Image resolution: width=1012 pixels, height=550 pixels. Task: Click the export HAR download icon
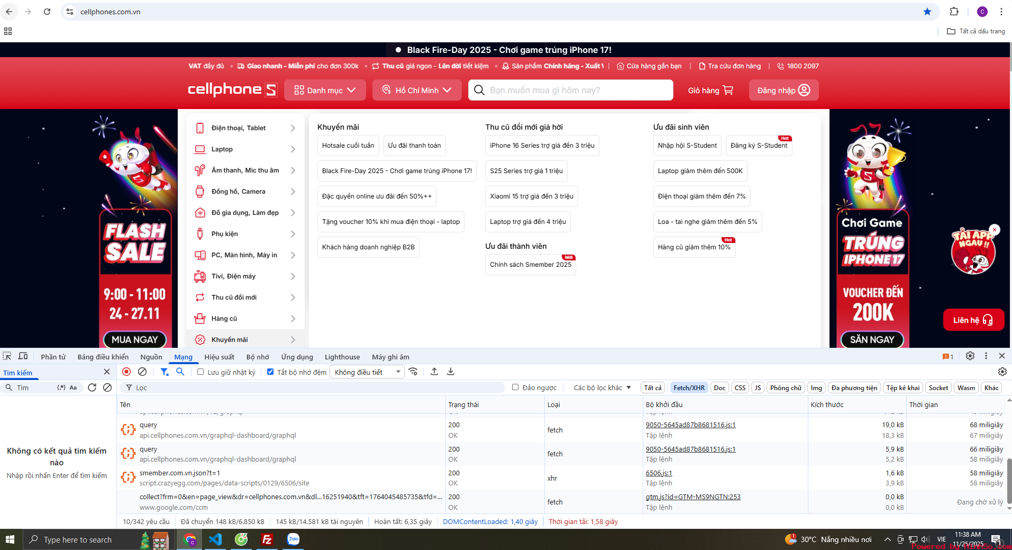pos(451,372)
